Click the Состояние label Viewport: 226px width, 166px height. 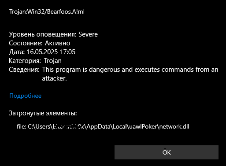pos(26,43)
